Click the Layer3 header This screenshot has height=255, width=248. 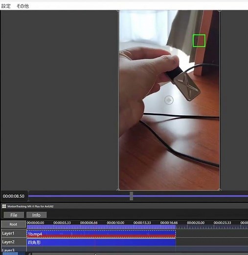coord(13,250)
